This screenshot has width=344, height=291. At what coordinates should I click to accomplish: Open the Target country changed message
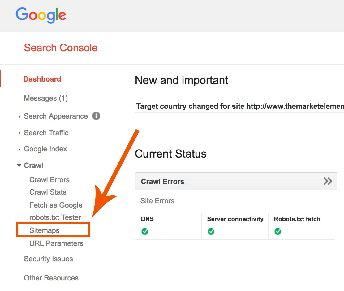pyautogui.click(x=240, y=106)
